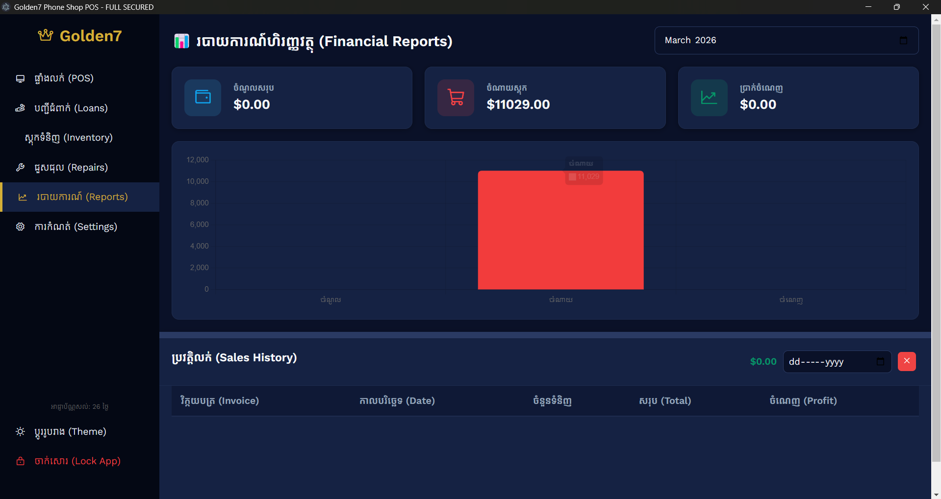Image resolution: width=941 pixels, height=499 pixels.
Task: Click the wallet icon on income card
Action: tap(203, 98)
